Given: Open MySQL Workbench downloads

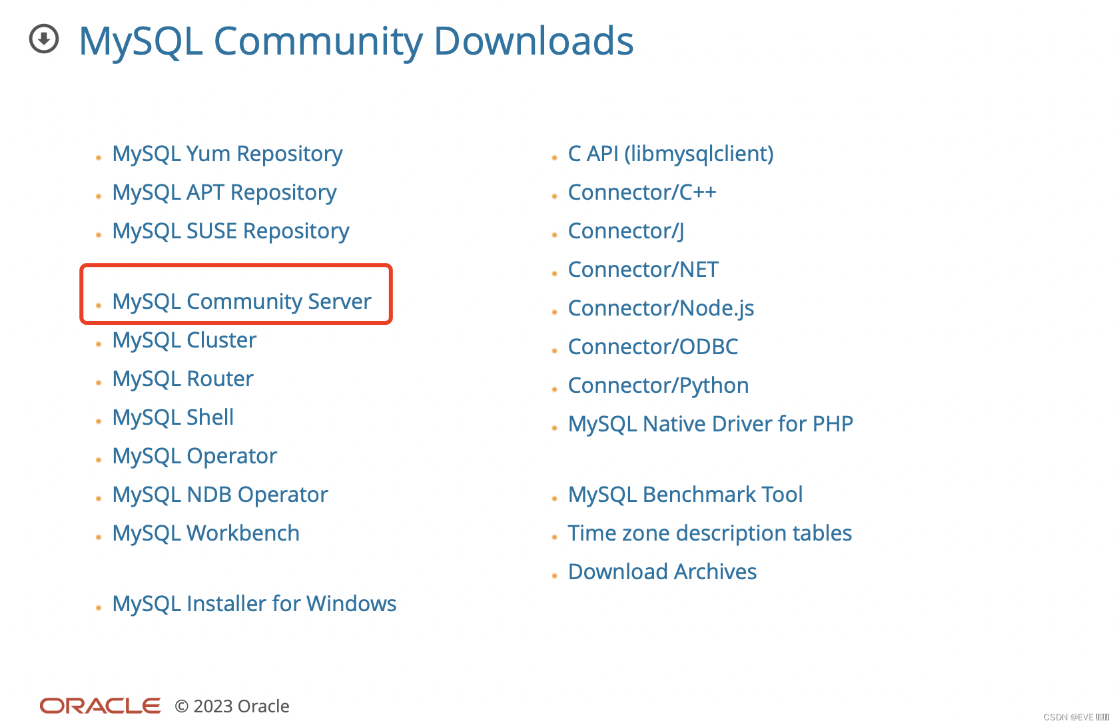Looking at the screenshot, I should (206, 533).
